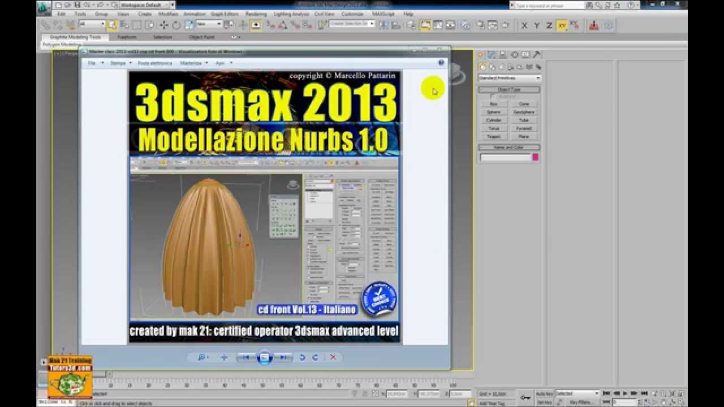The image size is (724, 407).
Task: Toggle the Window/Crossing selection icon
Action: pos(149,25)
